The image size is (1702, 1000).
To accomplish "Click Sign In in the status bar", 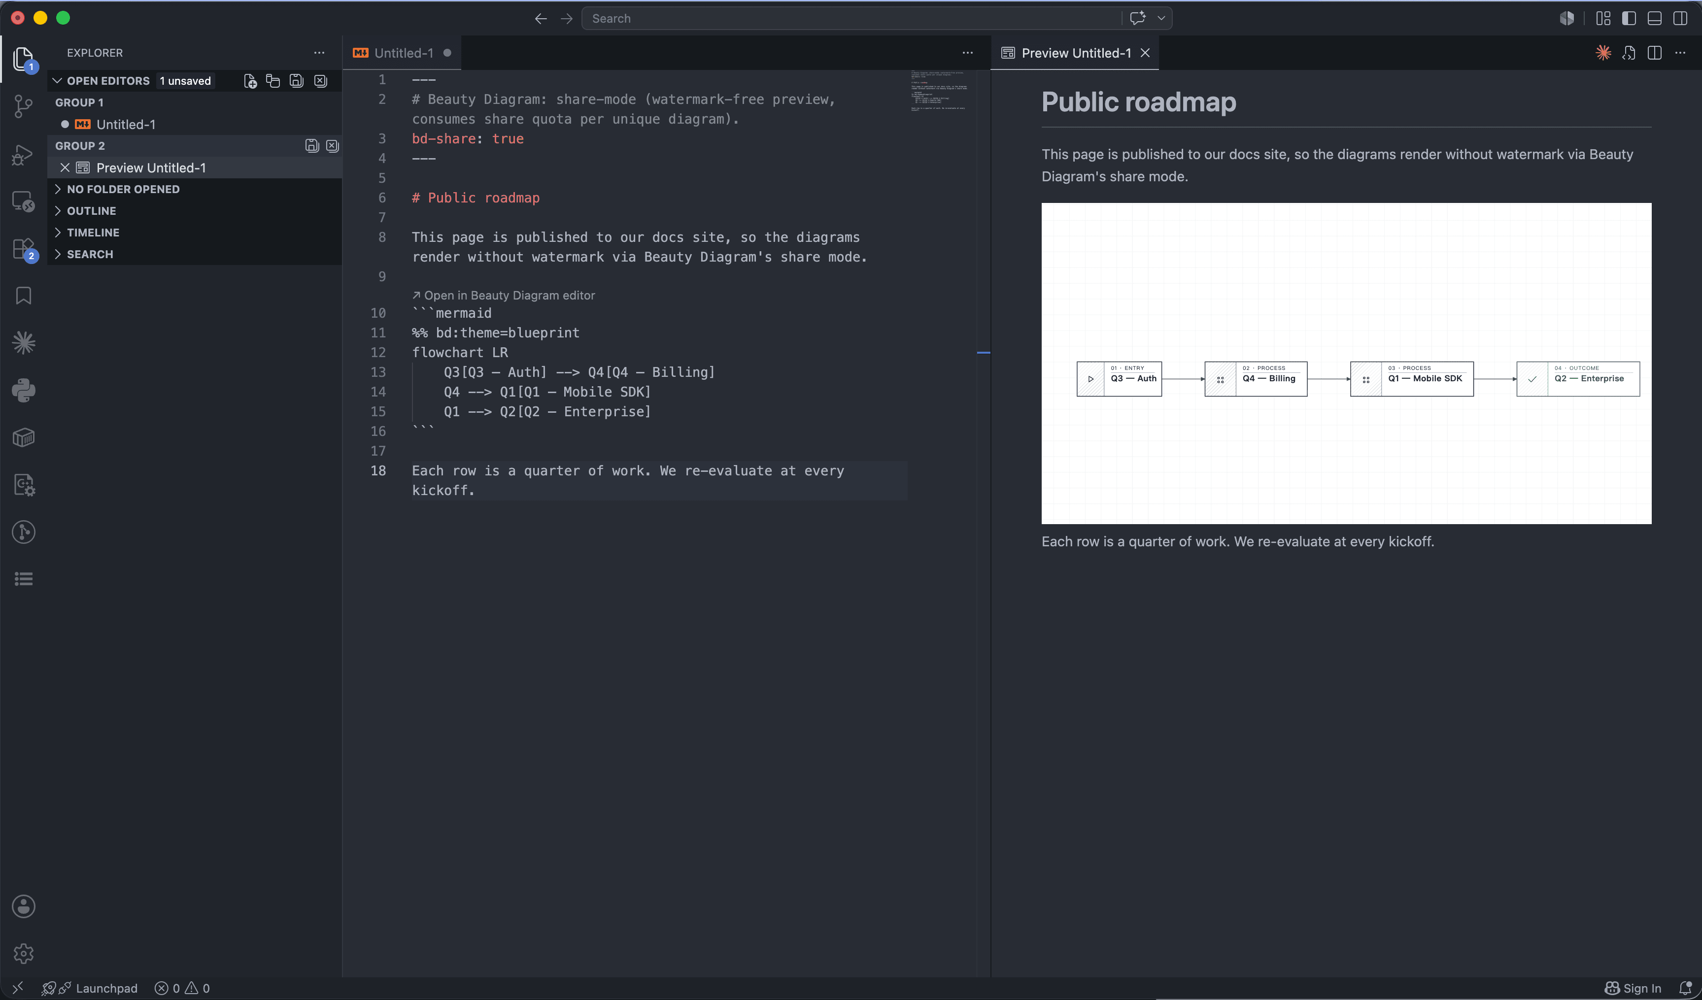I will click(1633, 988).
